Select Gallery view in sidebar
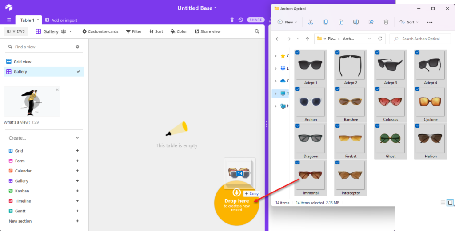The height and width of the screenshot is (231, 455). (x=44, y=71)
